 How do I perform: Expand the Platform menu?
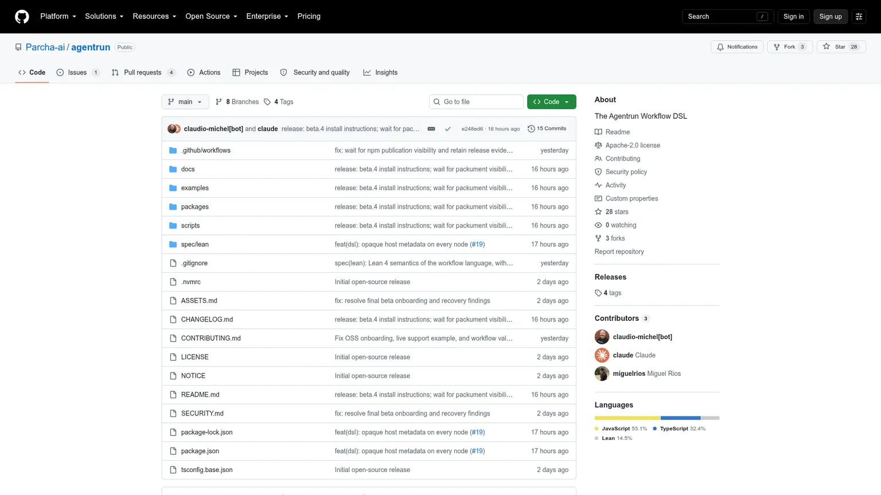click(x=58, y=17)
